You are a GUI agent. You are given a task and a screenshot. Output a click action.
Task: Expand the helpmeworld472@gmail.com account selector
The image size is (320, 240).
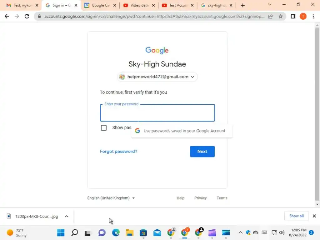pos(157,77)
